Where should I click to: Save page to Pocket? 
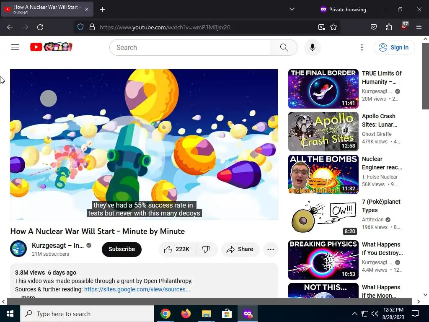tap(373, 27)
